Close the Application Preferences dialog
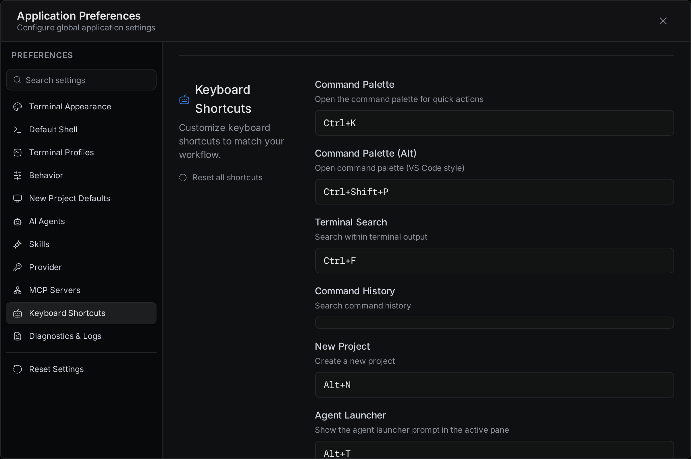 (663, 21)
